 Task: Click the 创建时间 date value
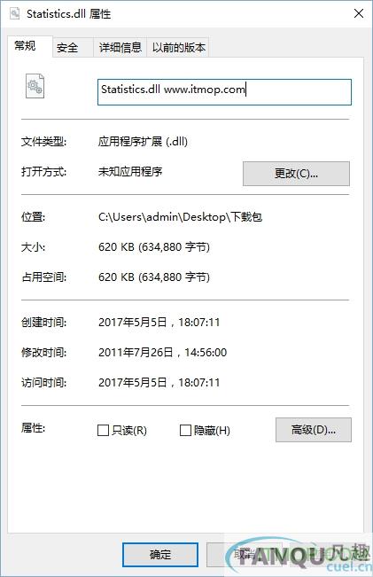coord(159,323)
